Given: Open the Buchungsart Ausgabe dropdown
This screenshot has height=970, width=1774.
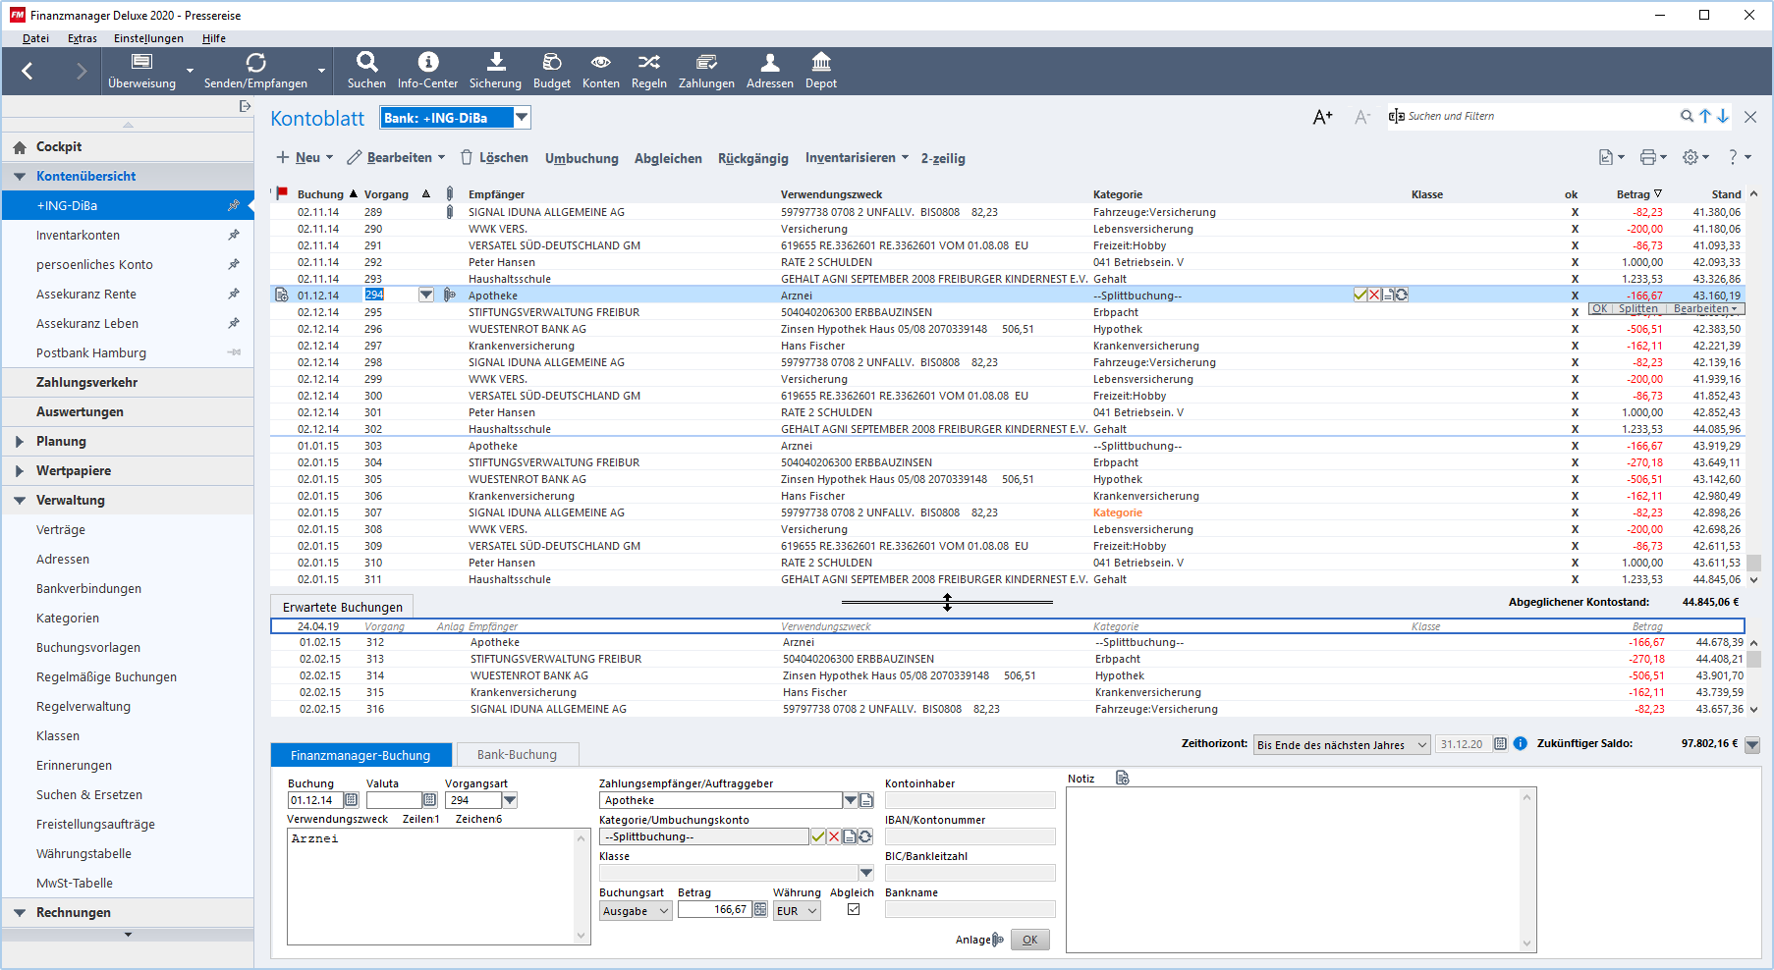Looking at the screenshot, I should [636, 911].
